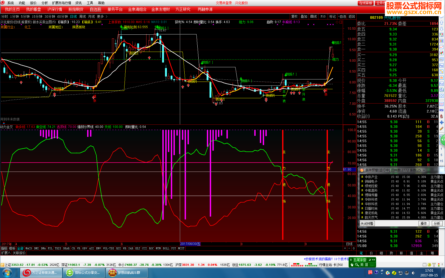Click the 关联报价 button
The height and width of the screenshot is (278, 445).
point(19,253)
